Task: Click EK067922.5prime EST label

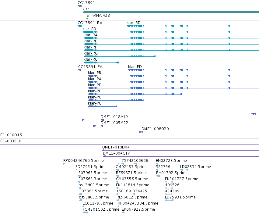Action: [x=138, y=209]
